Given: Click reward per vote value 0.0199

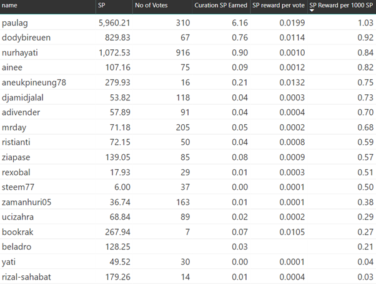Looking at the screenshot, I should [x=292, y=23].
